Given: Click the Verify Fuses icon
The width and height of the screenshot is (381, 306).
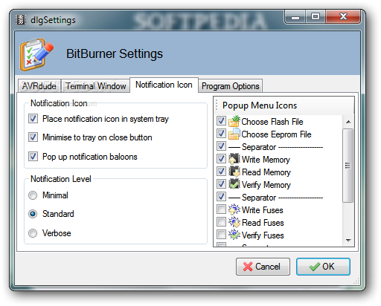Looking at the screenshot, I should tap(234, 235).
